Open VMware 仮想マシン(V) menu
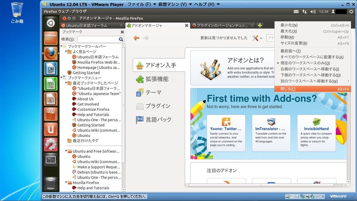This screenshot has height=201, width=357. tap(175, 4)
